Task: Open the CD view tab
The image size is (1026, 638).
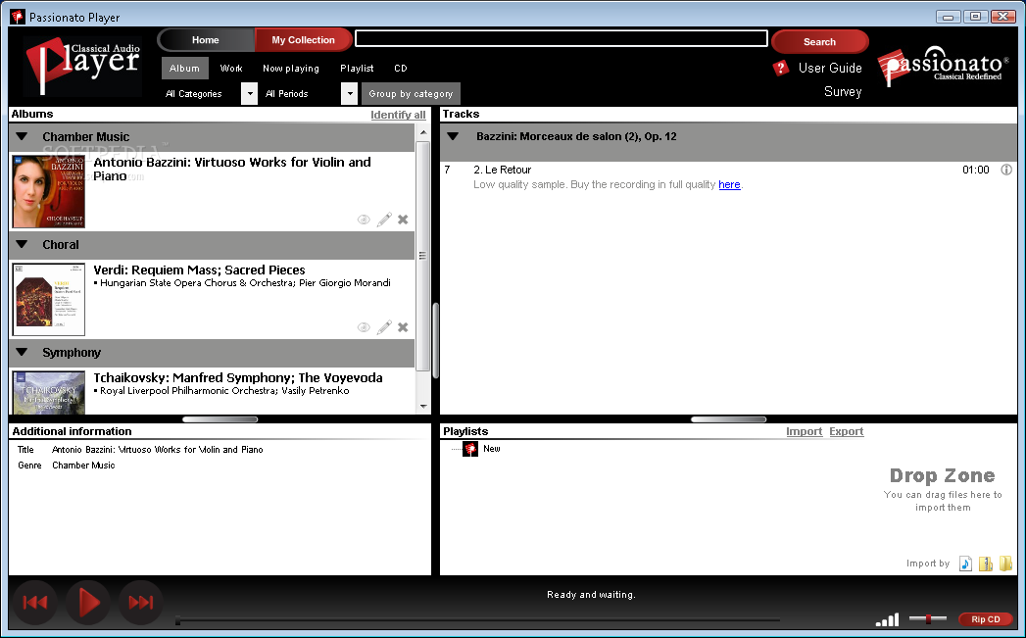Action: 401,68
